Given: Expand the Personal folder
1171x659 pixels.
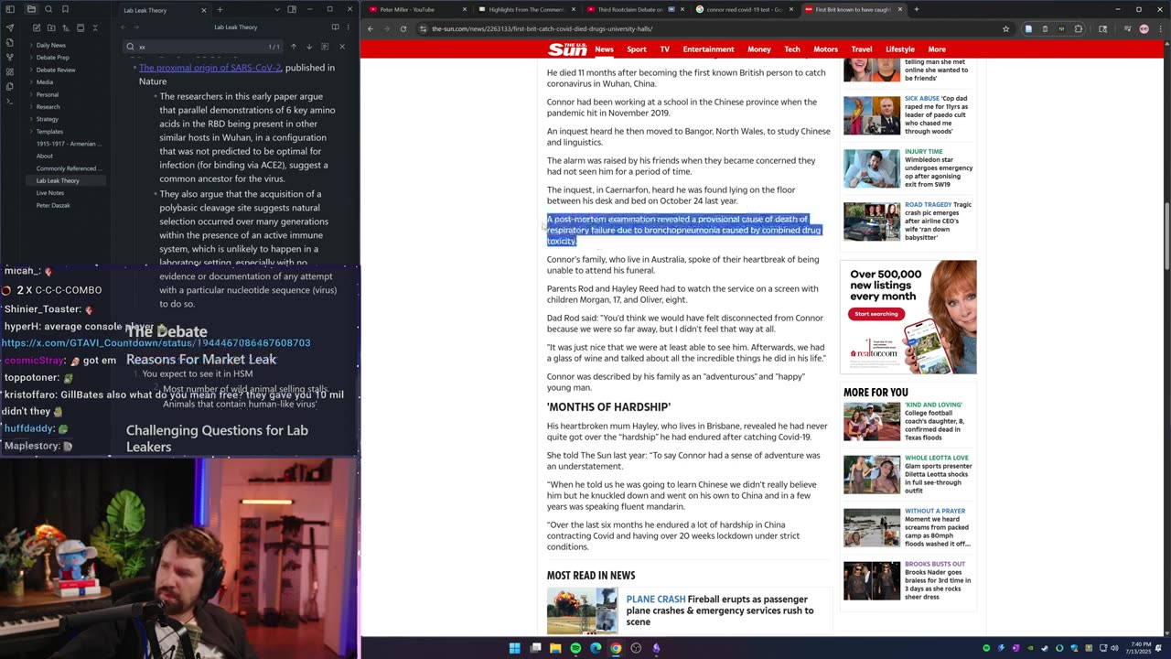Looking at the screenshot, I should (x=47, y=94).
